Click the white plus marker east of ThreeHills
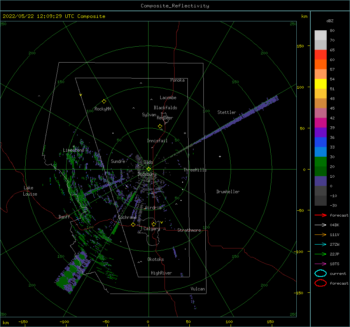The width and height of the screenshot is (350, 327). 220,156
